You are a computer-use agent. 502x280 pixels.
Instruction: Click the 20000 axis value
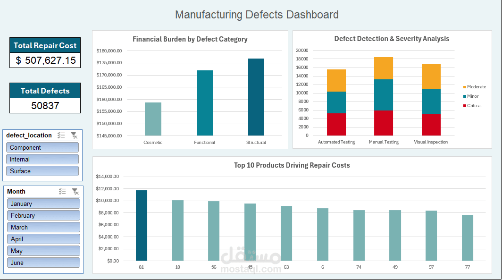(302, 51)
